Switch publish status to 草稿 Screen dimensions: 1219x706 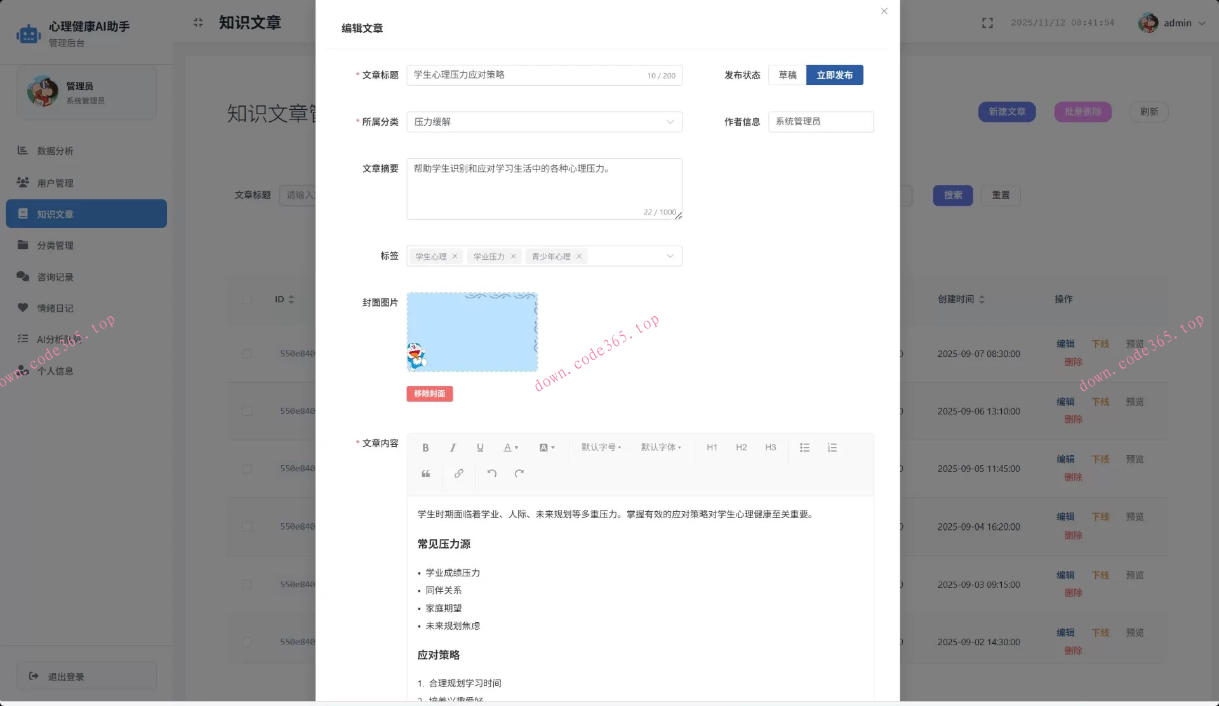787,75
